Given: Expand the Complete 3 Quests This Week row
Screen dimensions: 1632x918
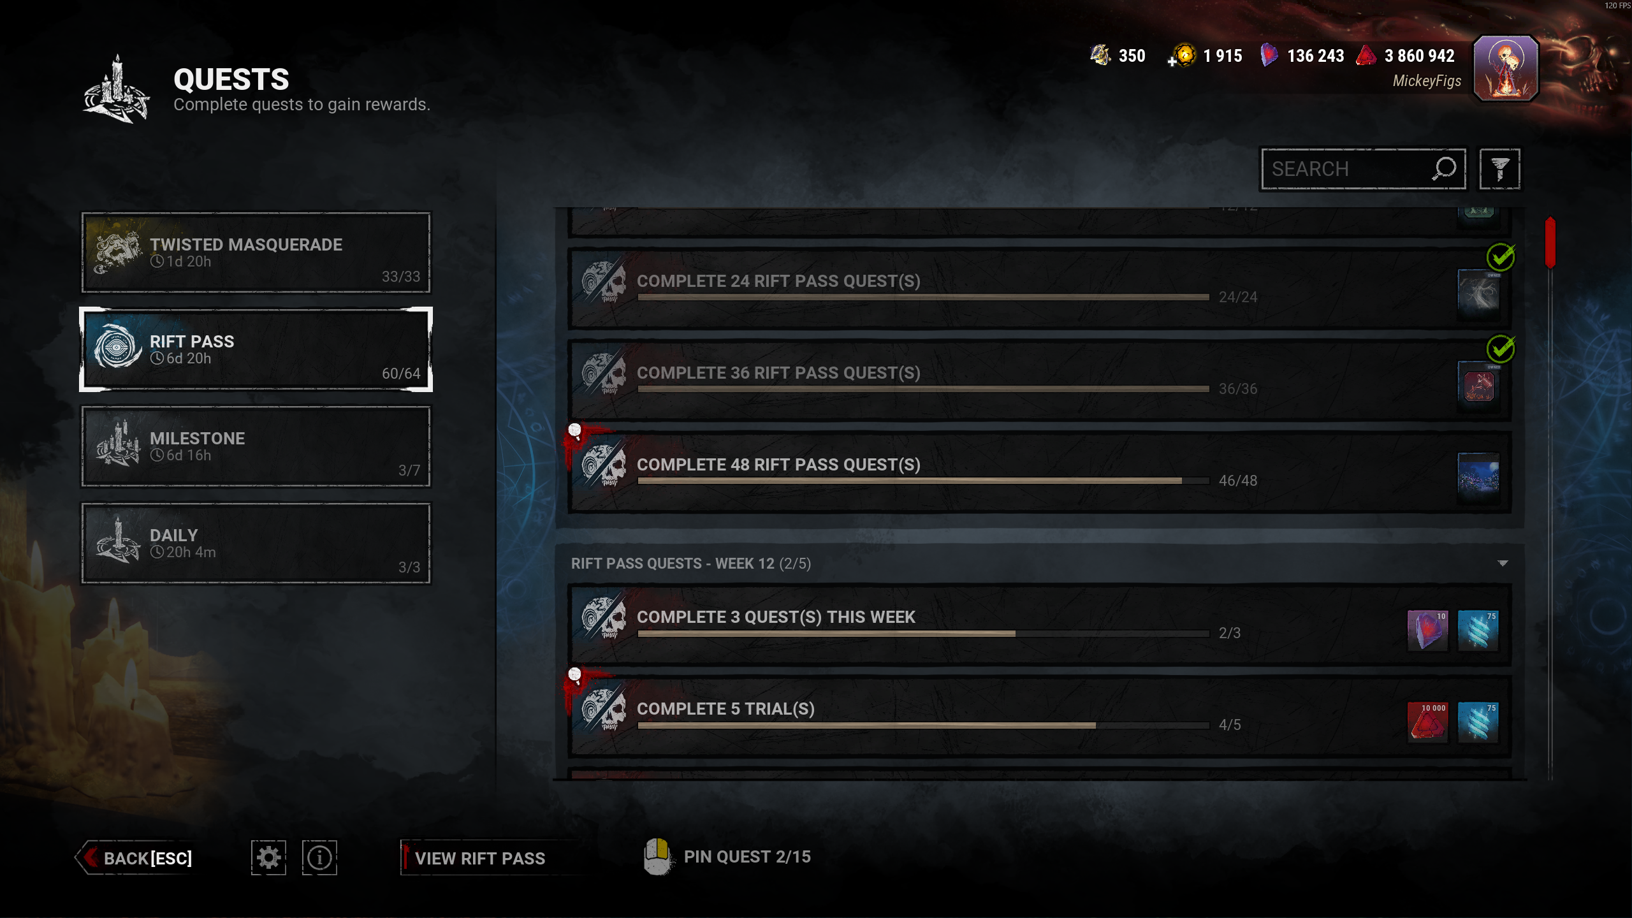Looking at the screenshot, I should click(1040, 625).
